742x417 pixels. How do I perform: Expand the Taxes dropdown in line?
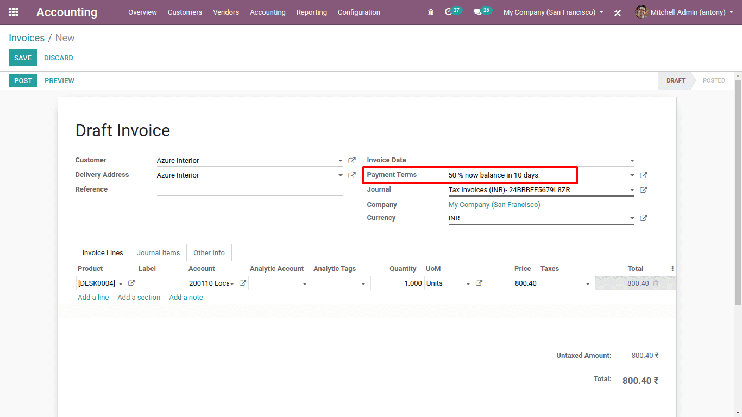[588, 283]
